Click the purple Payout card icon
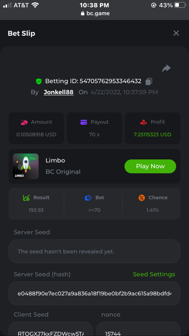 (x=84, y=122)
